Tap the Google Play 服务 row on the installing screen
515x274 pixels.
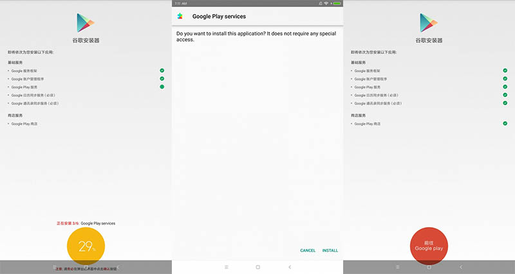[86, 87]
